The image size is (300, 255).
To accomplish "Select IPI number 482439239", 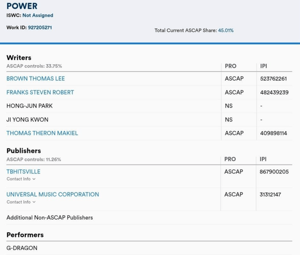I will [274, 92].
